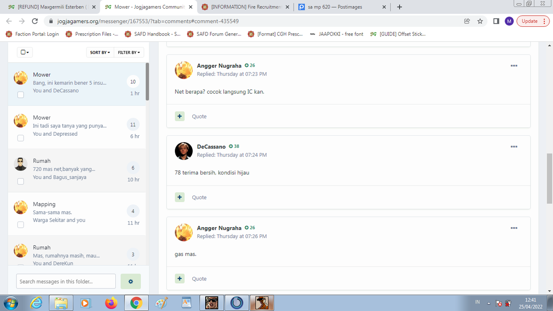
Task: Quote the '78 terima bersih' reply
Action: tap(199, 197)
